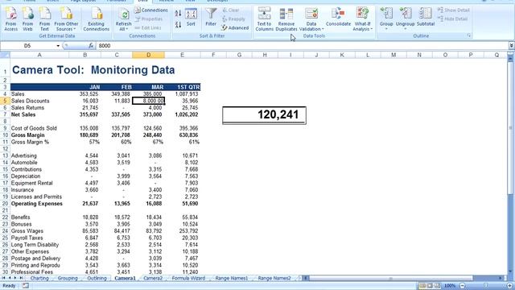
Task: Import data From Text
Action: pos(44,19)
